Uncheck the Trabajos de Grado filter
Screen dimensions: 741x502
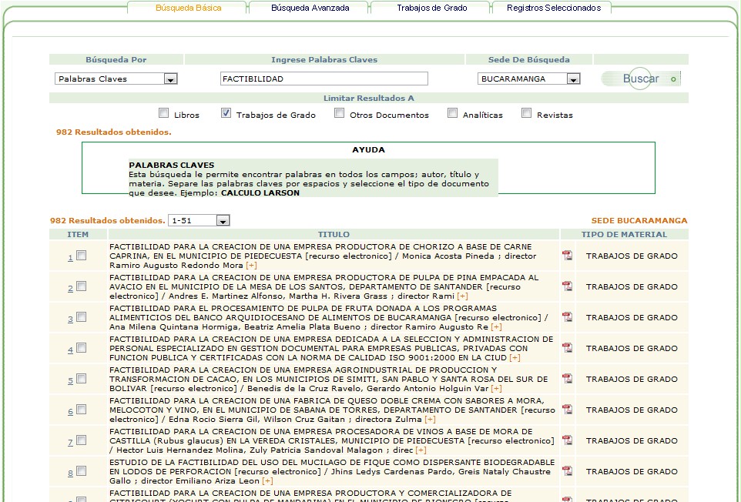pos(226,113)
